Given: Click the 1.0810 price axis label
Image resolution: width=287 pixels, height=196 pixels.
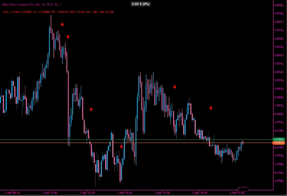Looking at the screenshot, I should click(279, 80).
